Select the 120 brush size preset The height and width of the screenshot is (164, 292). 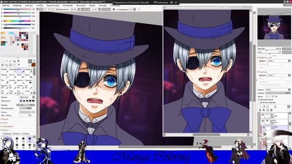click(30, 139)
